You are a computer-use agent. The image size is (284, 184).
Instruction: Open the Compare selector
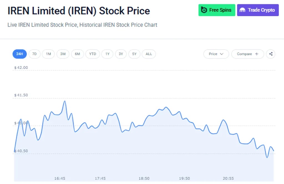tap(248, 54)
